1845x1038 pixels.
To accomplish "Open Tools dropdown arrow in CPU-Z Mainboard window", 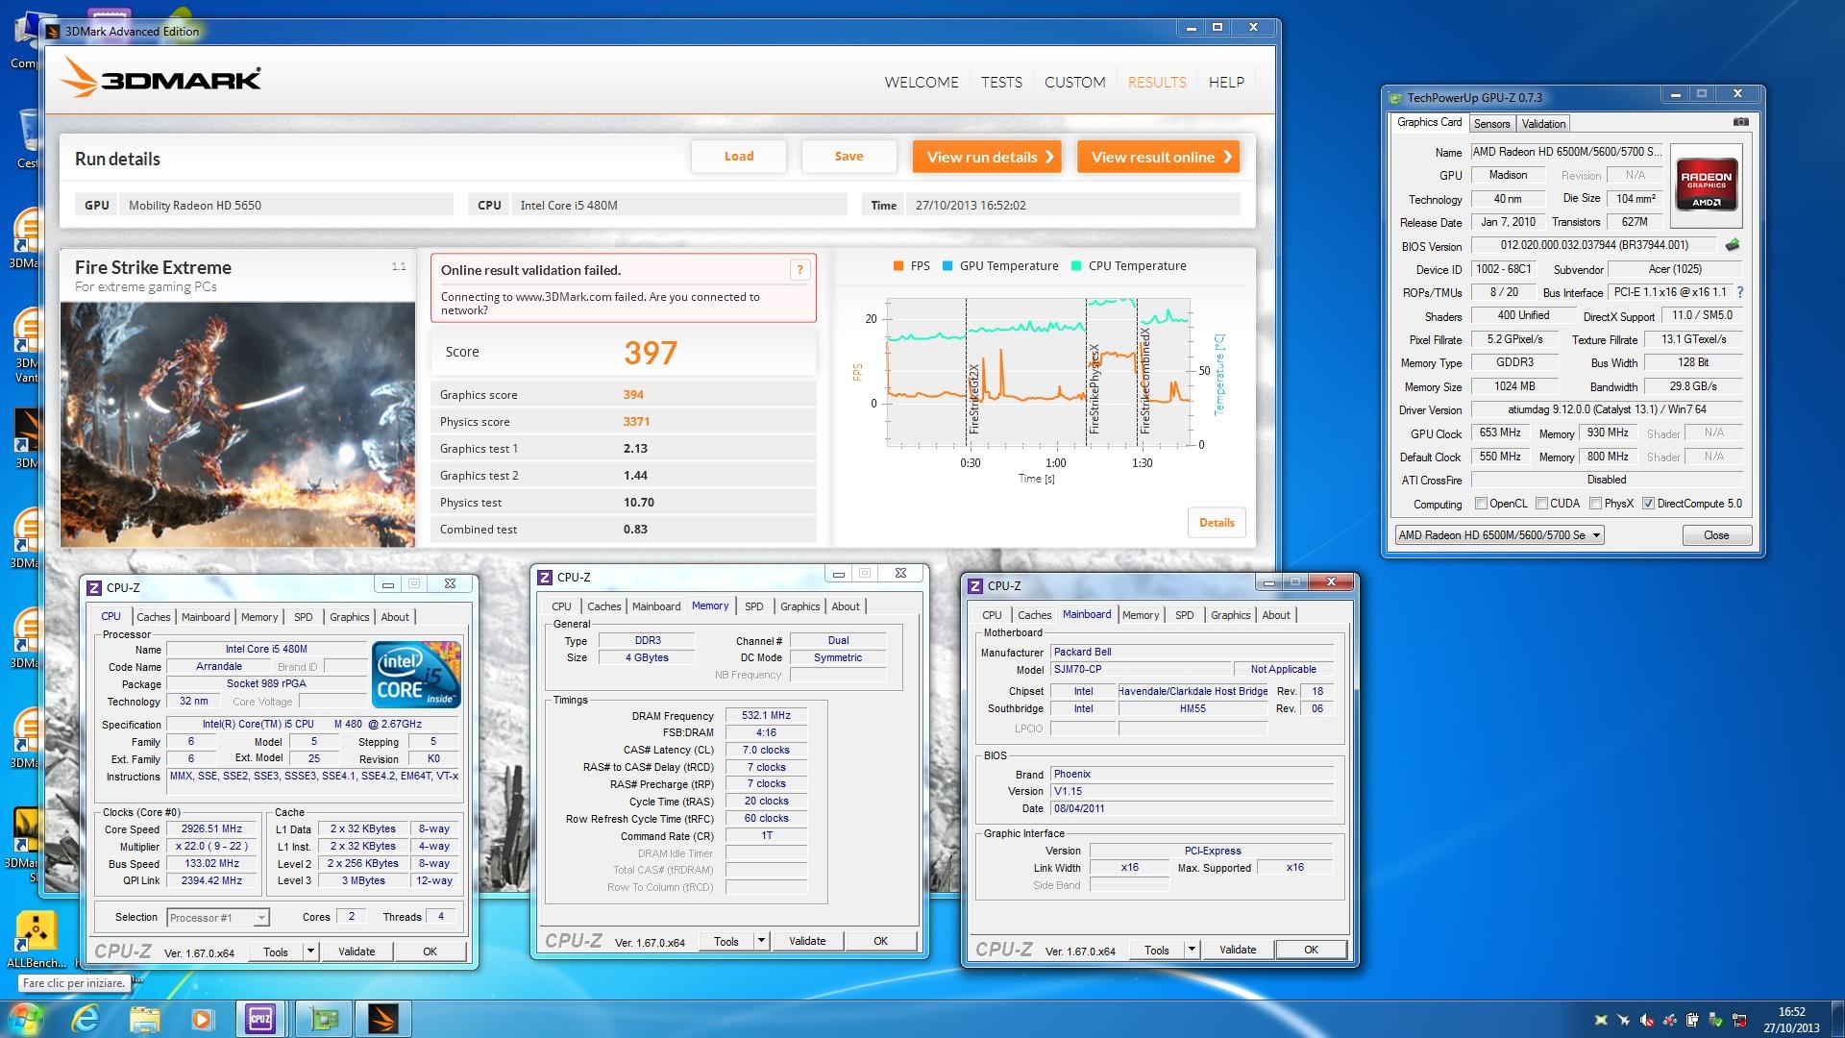I will tap(1192, 950).
